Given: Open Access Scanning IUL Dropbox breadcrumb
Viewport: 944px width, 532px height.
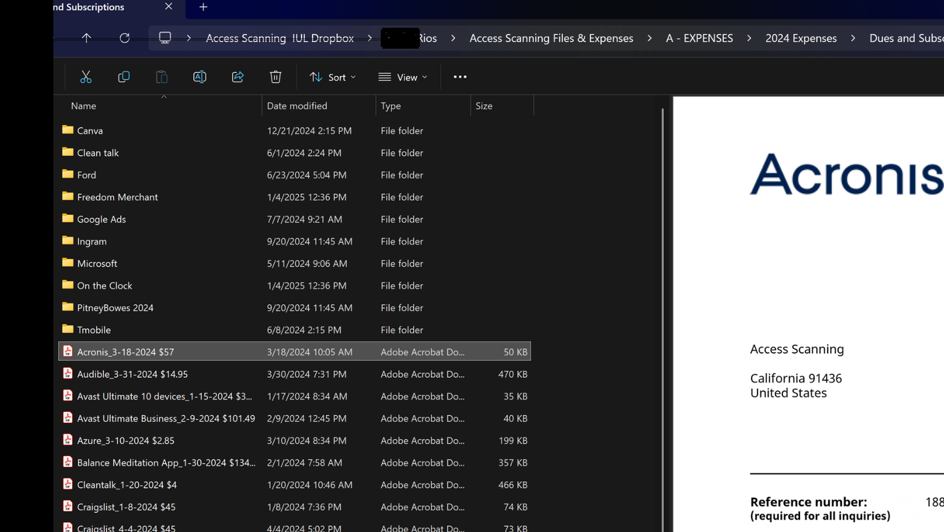Looking at the screenshot, I should pos(280,38).
